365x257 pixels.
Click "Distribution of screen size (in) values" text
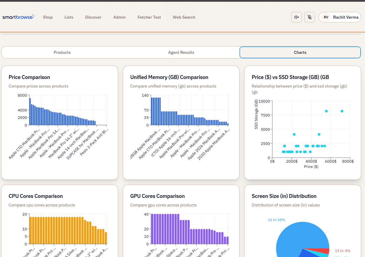pyautogui.click(x=286, y=205)
